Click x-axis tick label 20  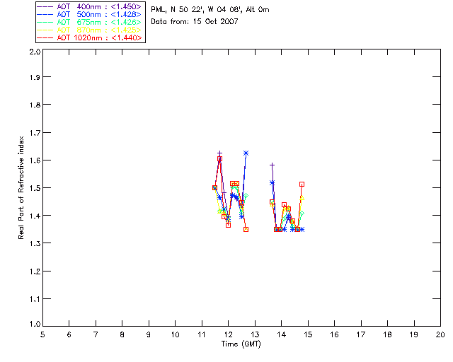pyautogui.click(x=440, y=335)
